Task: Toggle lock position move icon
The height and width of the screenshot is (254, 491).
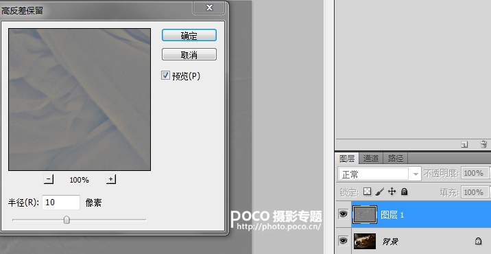Action: tap(392, 192)
